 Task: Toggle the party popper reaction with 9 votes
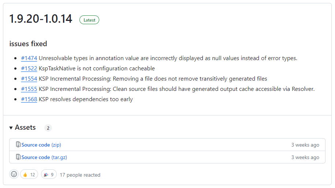tap(49, 175)
